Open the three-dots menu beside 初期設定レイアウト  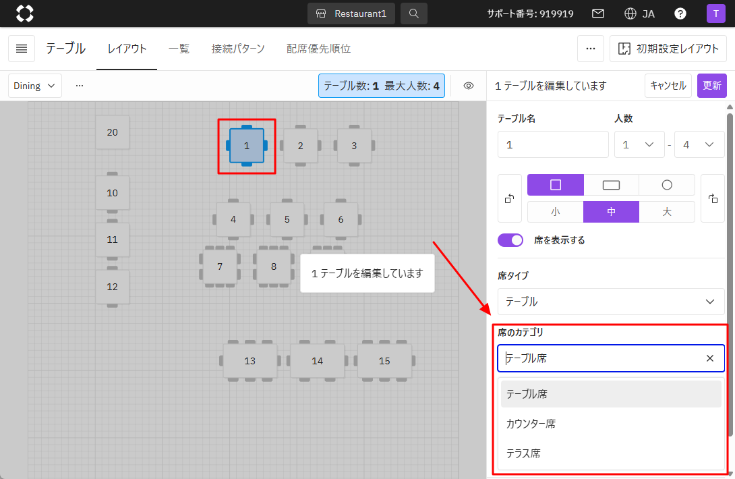(590, 49)
